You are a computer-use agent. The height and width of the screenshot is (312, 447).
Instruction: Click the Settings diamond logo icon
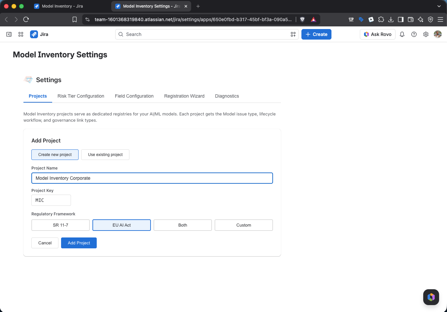pyautogui.click(x=28, y=79)
